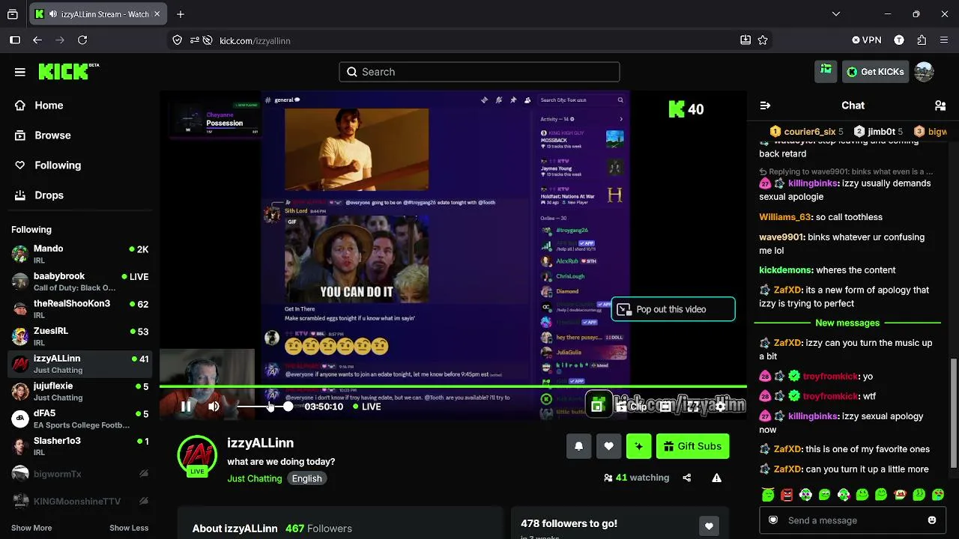Open theRealShooKon3 channel
Screen dimensions: 959x539
(x=80, y=309)
